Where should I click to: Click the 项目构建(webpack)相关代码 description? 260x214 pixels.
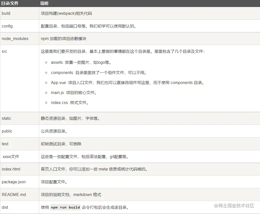tap(66, 13)
